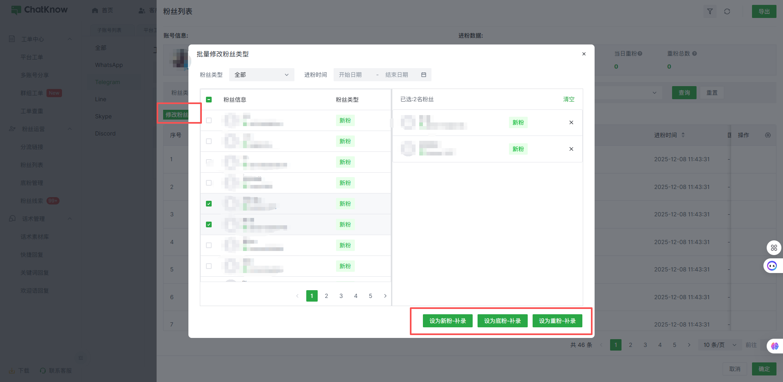The width and height of the screenshot is (783, 382).
Task: Toggle the select-all checkbox in fan header
Action: 209,100
